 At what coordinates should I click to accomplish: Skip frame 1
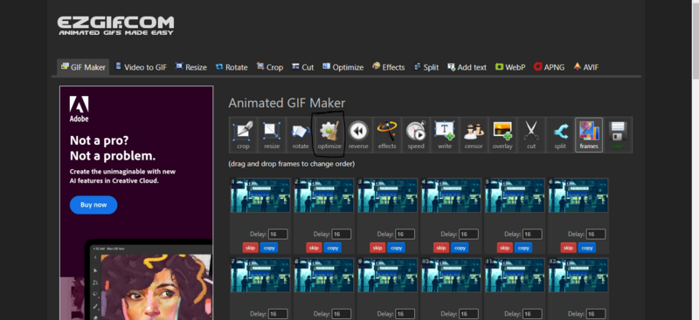click(250, 248)
